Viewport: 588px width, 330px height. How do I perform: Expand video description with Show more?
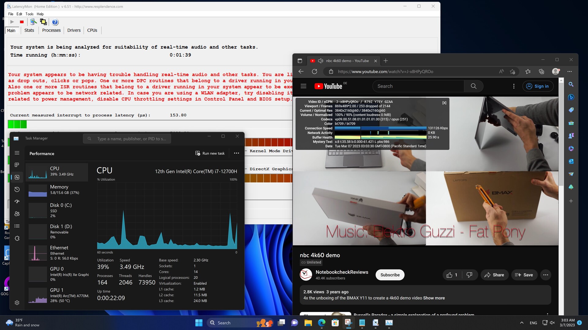[434, 298]
